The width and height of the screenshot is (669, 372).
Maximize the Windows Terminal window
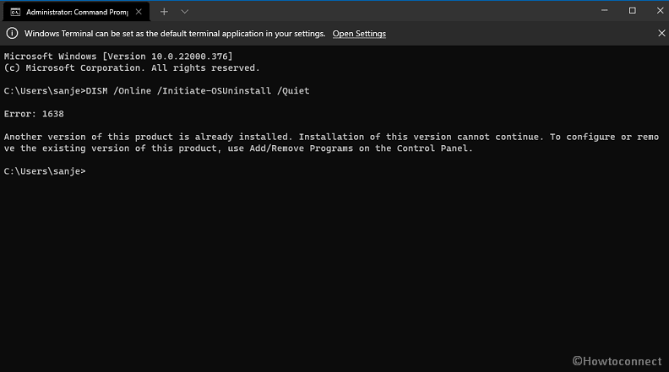633,10
